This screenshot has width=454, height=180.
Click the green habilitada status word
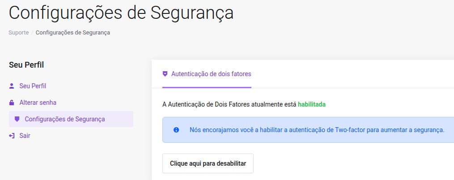pos(312,104)
